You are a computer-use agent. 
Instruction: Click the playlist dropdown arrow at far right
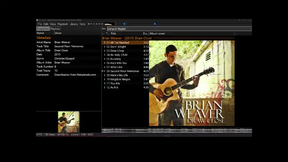click(251, 29)
